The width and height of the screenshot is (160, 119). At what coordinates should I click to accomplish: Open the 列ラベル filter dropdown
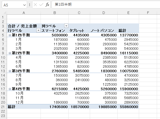pyautogui.click(x=66, y=26)
